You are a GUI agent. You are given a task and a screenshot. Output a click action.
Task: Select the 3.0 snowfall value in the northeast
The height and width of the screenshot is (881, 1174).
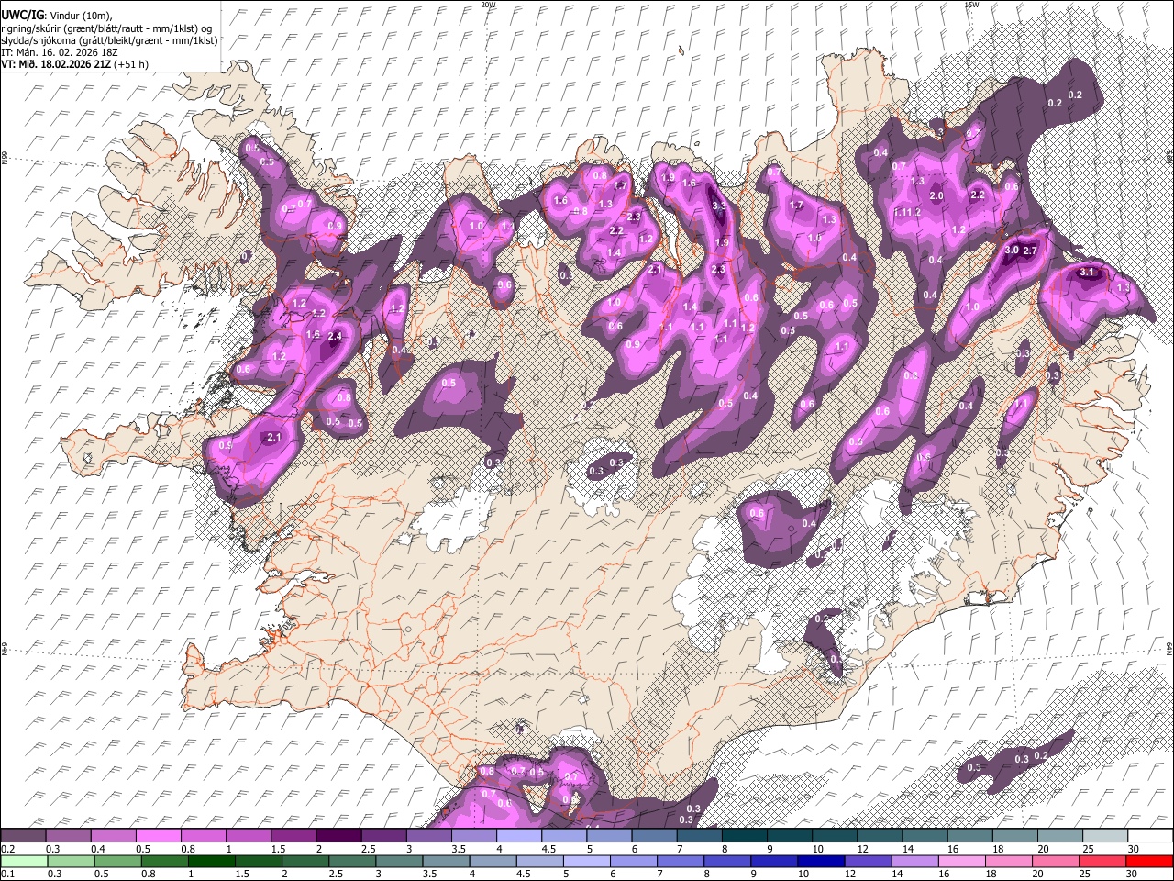[1013, 251]
